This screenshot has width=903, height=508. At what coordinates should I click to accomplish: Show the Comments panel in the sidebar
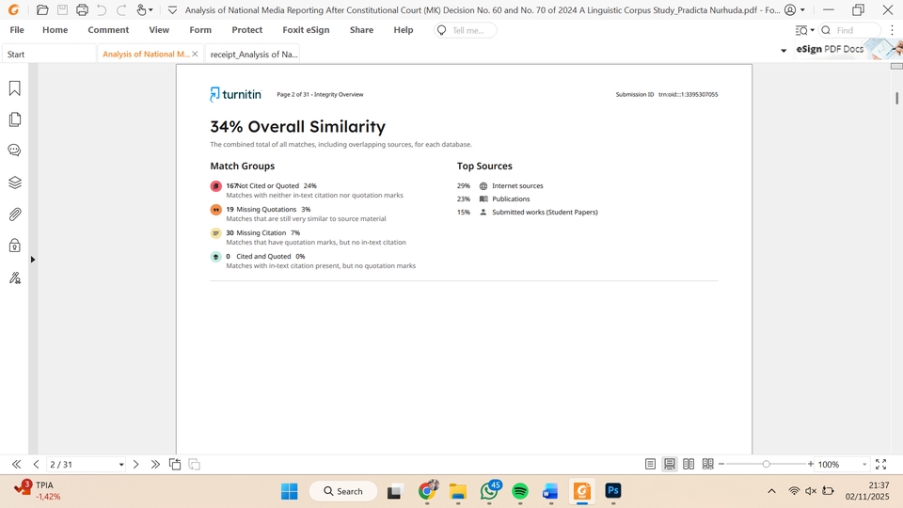tap(15, 151)
